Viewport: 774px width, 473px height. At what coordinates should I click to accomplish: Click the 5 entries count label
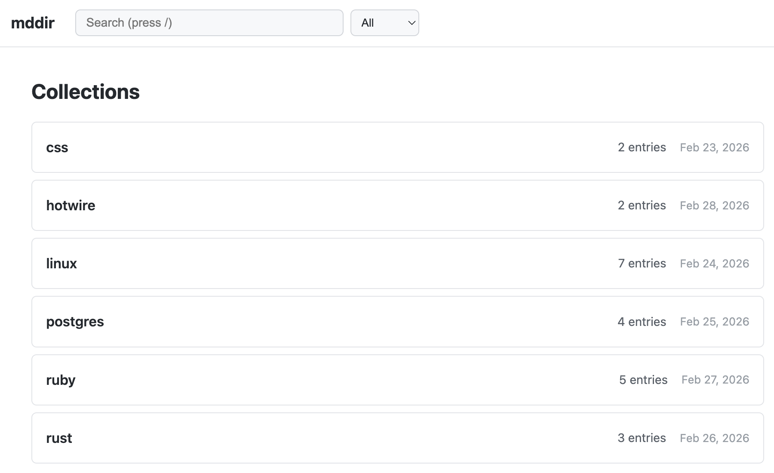[x=643, y=380]
